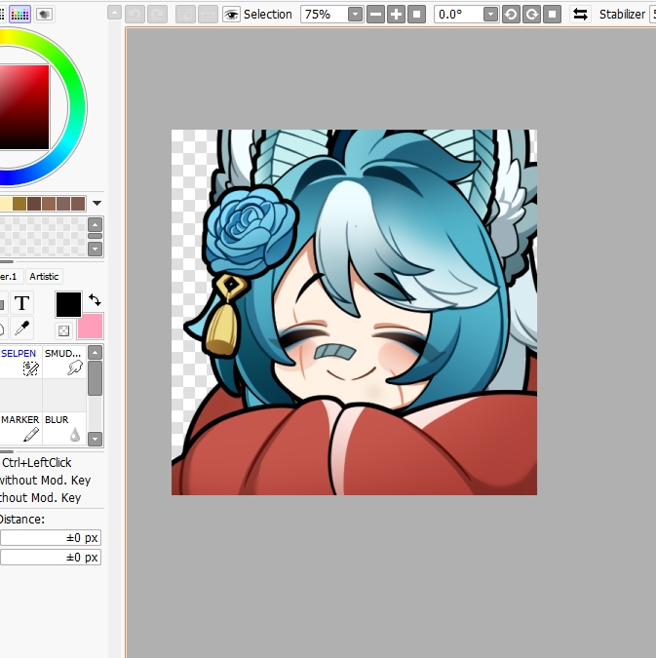The image size is (656, 658).
Task: Click the pink background color swatch
Action: tap(90, 327)
